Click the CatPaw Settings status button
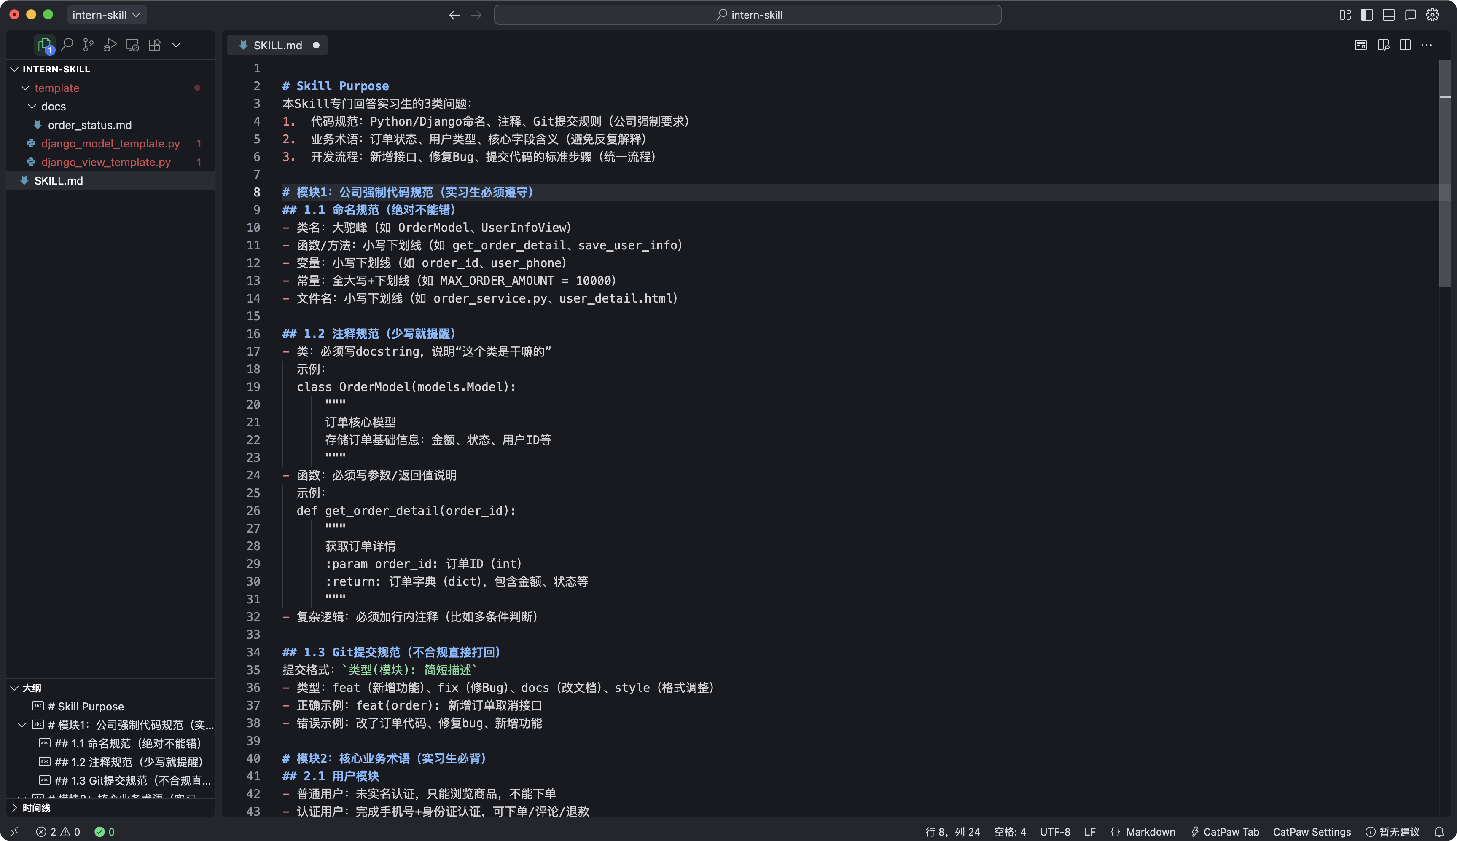The image size is (1457, 841). coord(1312,832)
